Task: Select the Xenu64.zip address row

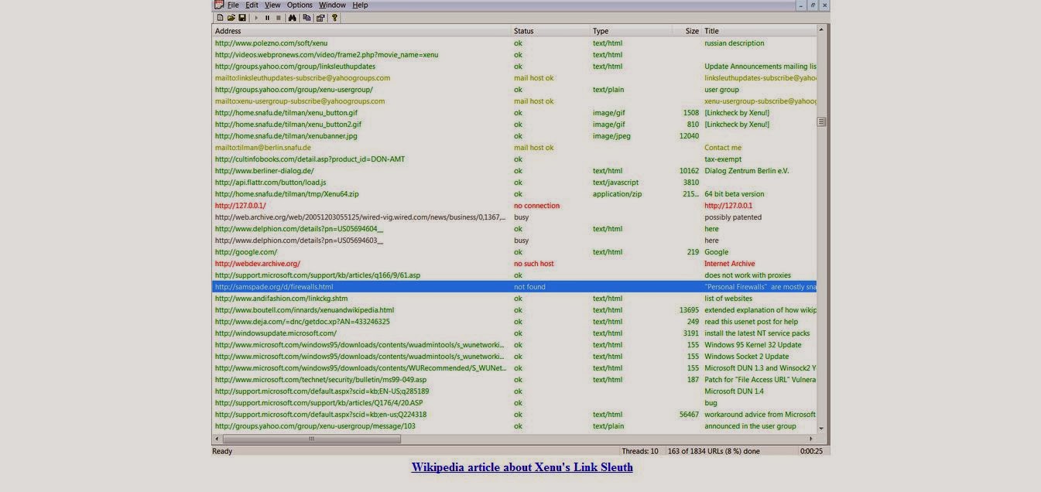Action: (x=515, y=194)
